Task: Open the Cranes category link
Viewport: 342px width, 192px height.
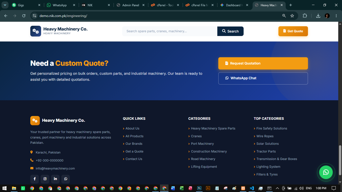Action: pyautogui.click(x=196, y=136)
